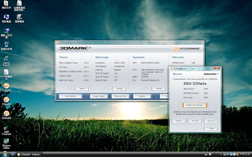Open Filtering & AA... settings
Viewport: 252px width, 157px height.
pyautogui.click(x=120, y=96)
